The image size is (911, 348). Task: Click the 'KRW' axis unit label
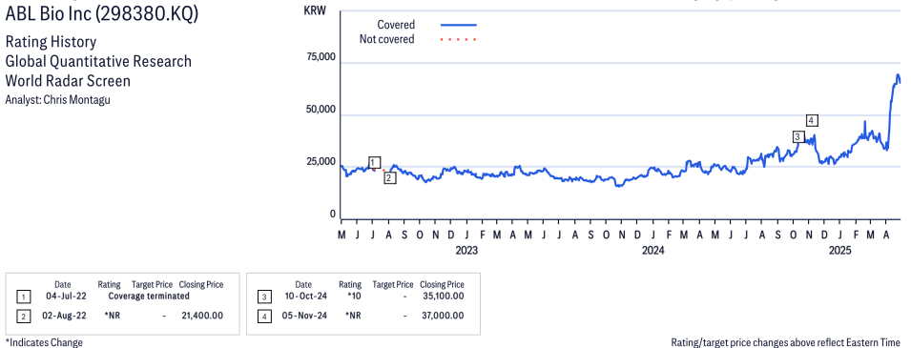[315, 11]
